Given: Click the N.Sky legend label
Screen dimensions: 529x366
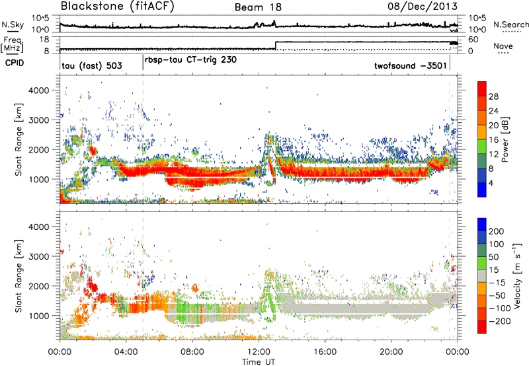Looking at the screenshot, I should click(x=13, y=24).
